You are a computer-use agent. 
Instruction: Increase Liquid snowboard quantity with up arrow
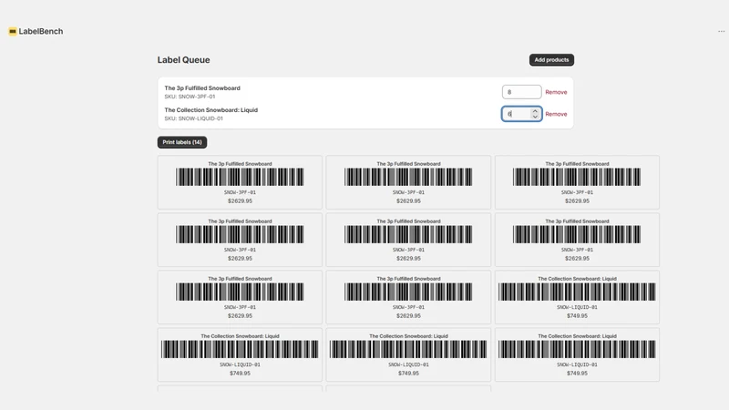535,111
